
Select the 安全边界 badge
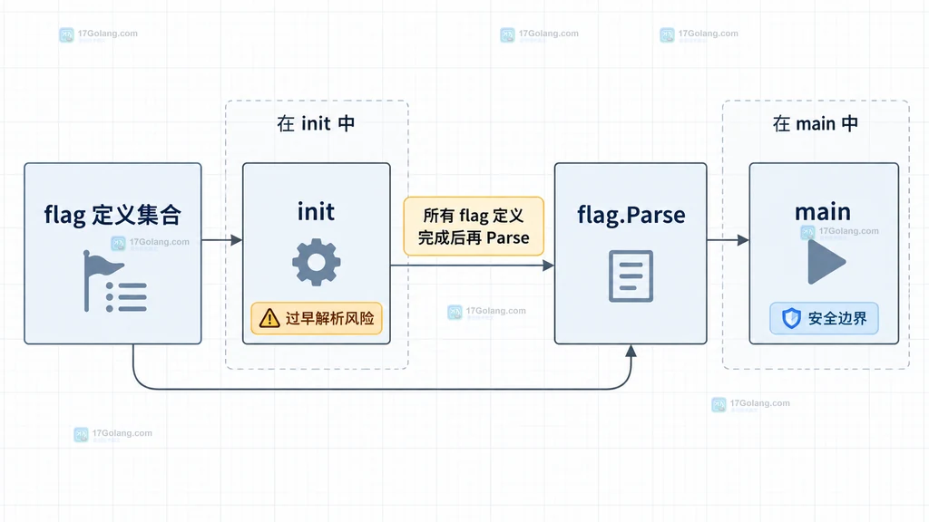[824, 318]
